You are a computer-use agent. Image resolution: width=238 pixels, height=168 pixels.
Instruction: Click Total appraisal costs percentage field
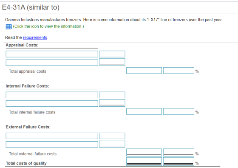[178, 71]
